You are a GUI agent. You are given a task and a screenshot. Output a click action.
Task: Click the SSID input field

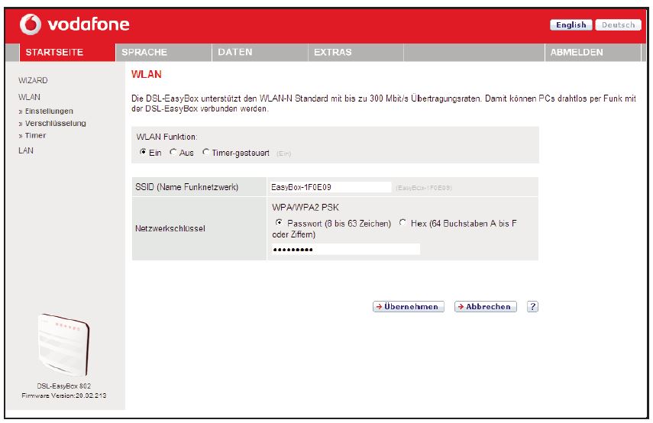331,187
